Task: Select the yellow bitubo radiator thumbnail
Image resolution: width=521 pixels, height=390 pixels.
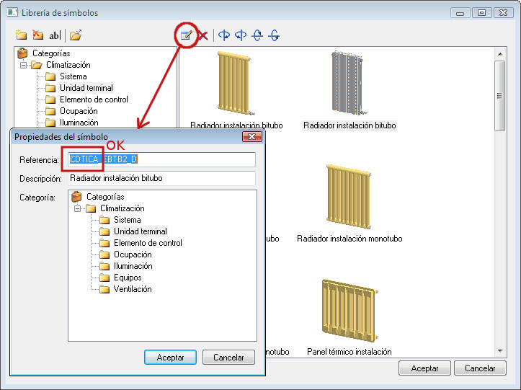Action: click(x=234, y=83)
